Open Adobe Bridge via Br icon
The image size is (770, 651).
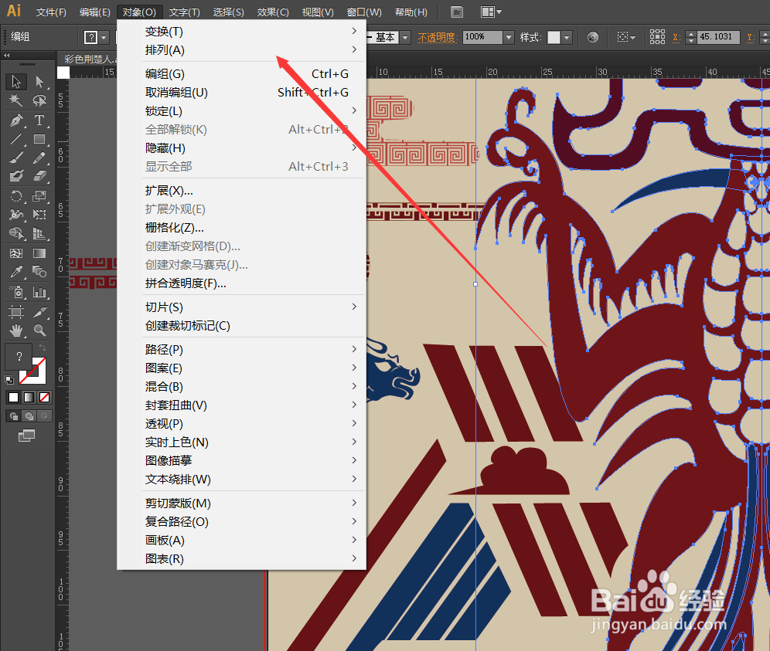[x=457, y=12]
